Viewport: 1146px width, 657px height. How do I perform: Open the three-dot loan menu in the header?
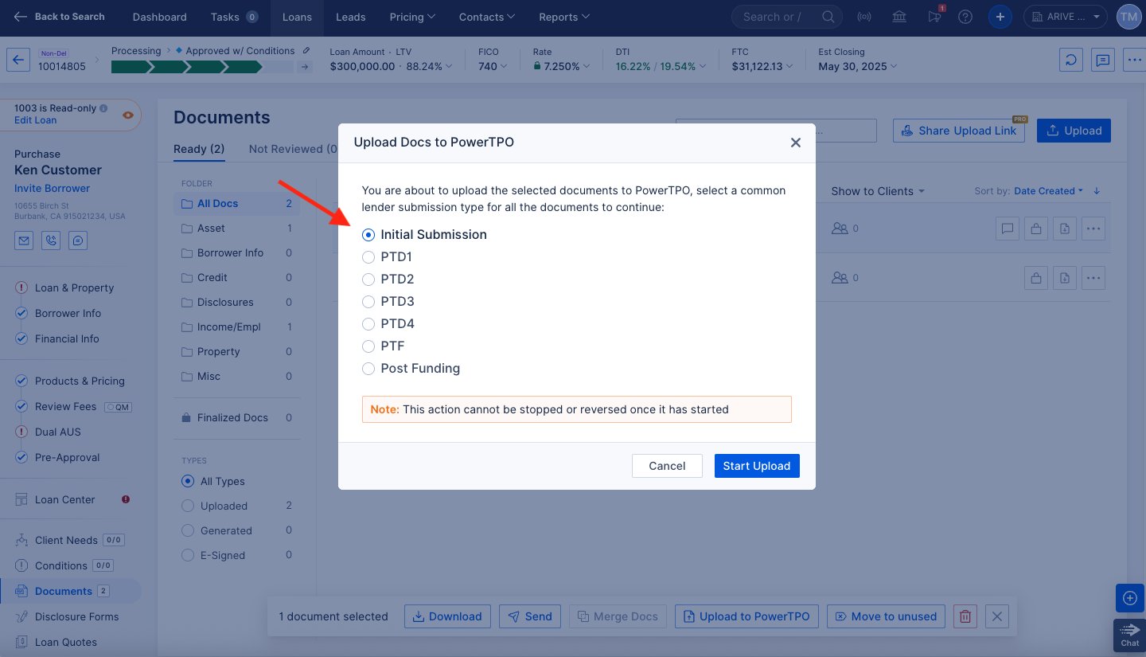(1134, 60)
